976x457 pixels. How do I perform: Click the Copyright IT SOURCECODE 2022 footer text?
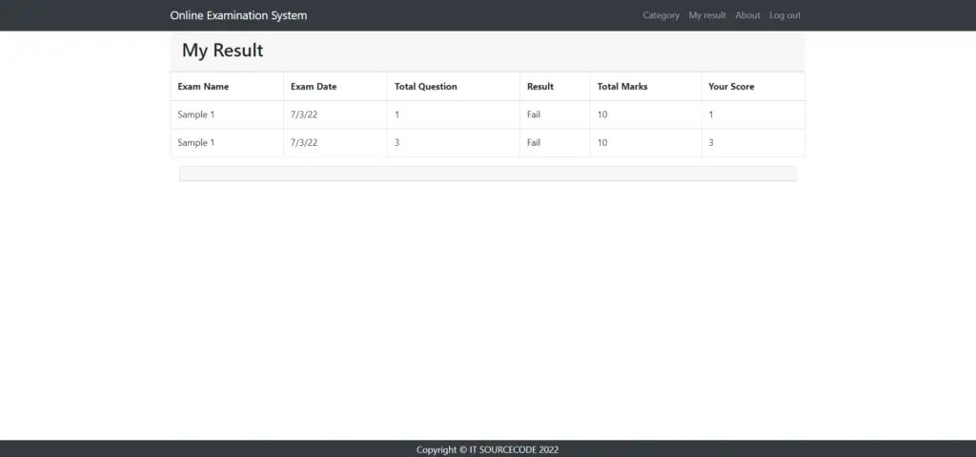point(487,449)
